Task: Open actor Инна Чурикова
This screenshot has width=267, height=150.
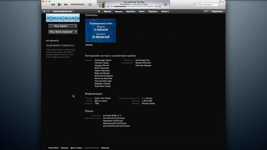Action: [102, 68]
